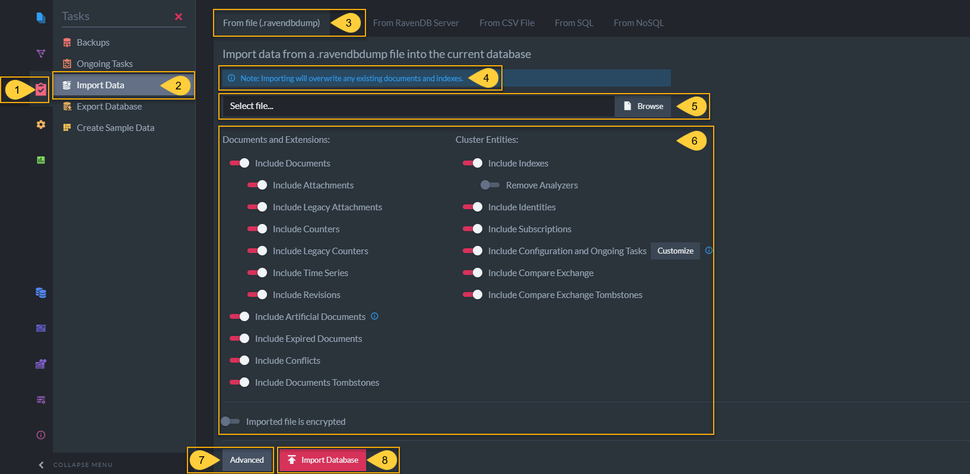Image resolution: width=970 pixels, height=474 pixels.
Task: Enable Imported file is encrypted switch
Action: click(x=230, y=421)
